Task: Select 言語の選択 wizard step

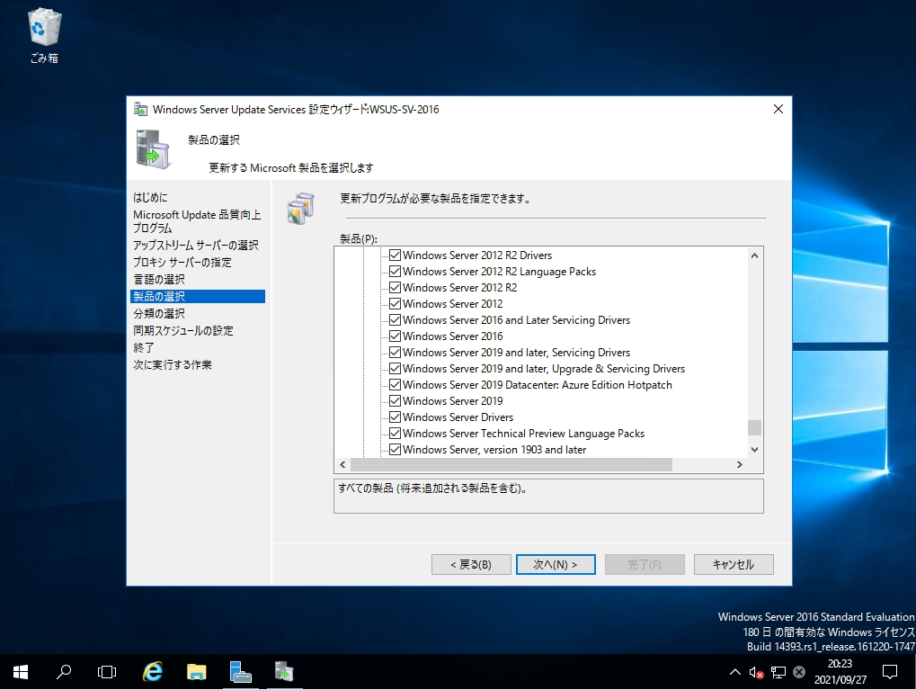Action: click(x=159, y=279)
